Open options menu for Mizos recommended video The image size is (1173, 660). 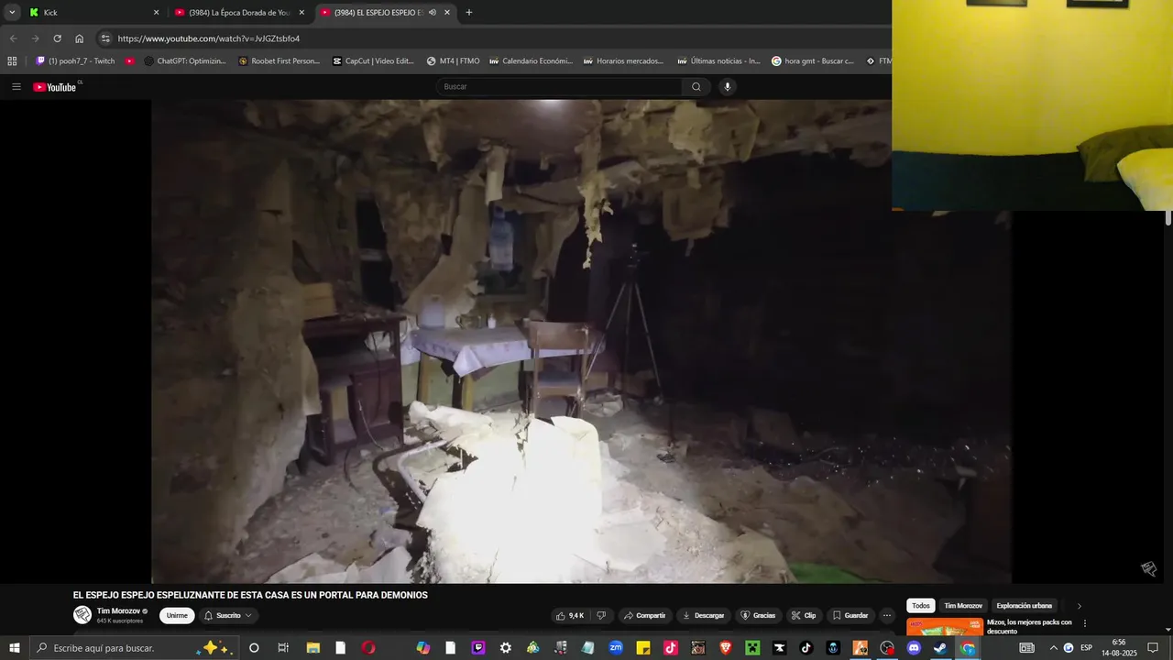(x=1085, y=623)
